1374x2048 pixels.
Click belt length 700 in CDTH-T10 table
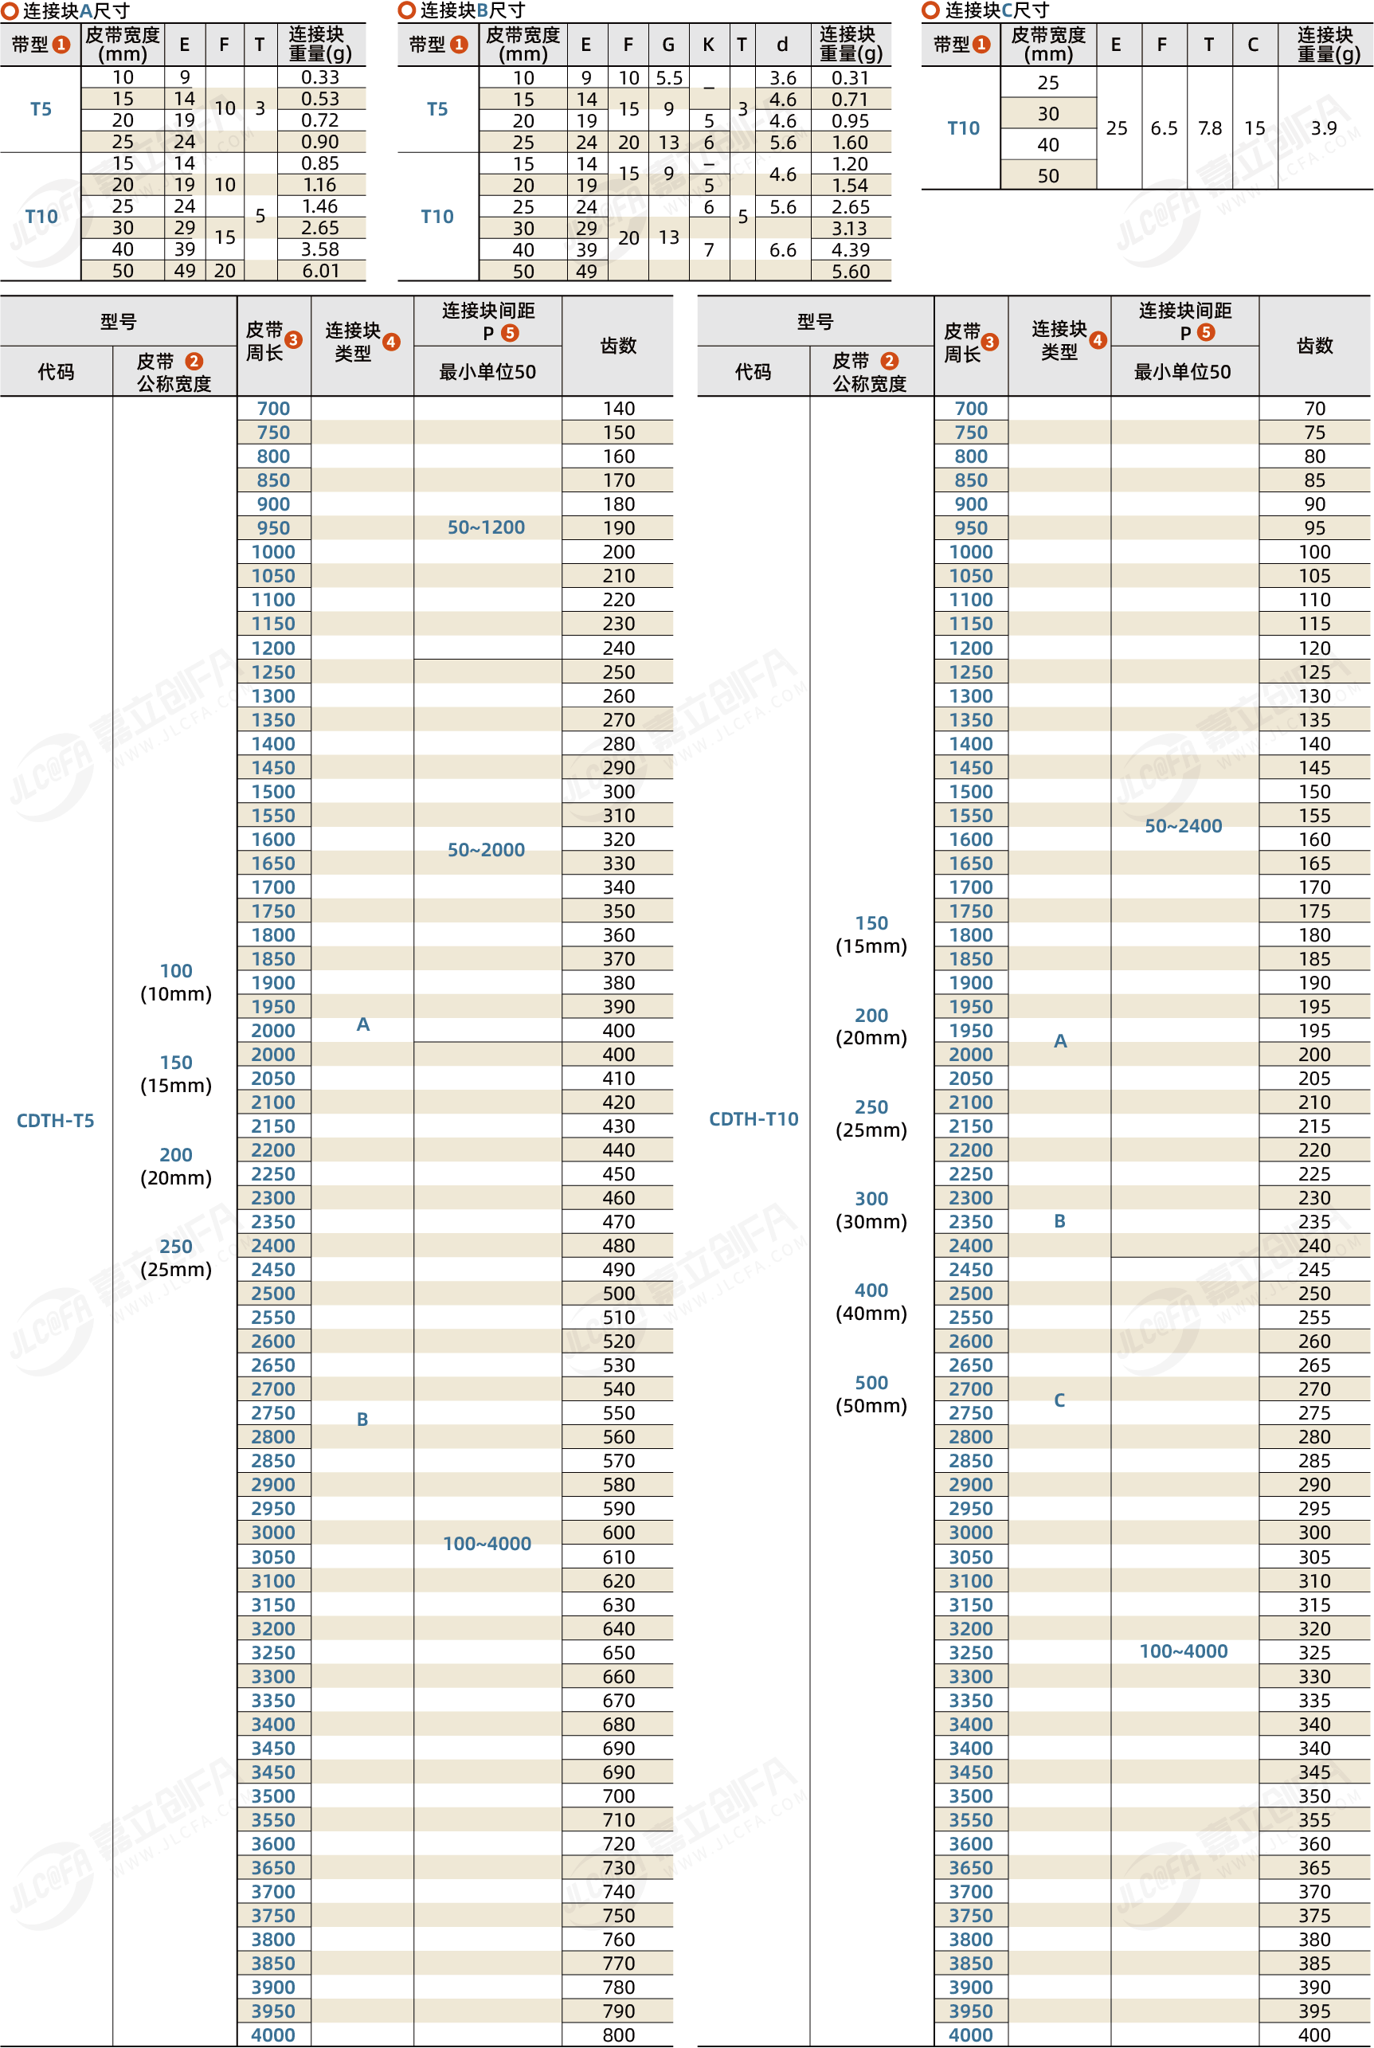(x=971, y=409)
